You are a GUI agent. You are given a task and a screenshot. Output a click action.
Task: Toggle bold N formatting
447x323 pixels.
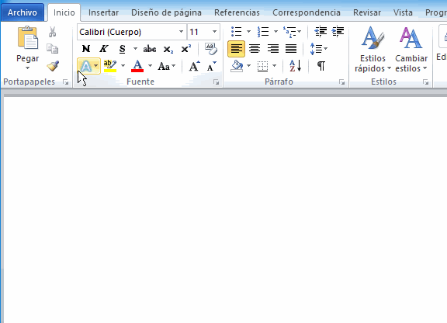(x=86, y=49)
